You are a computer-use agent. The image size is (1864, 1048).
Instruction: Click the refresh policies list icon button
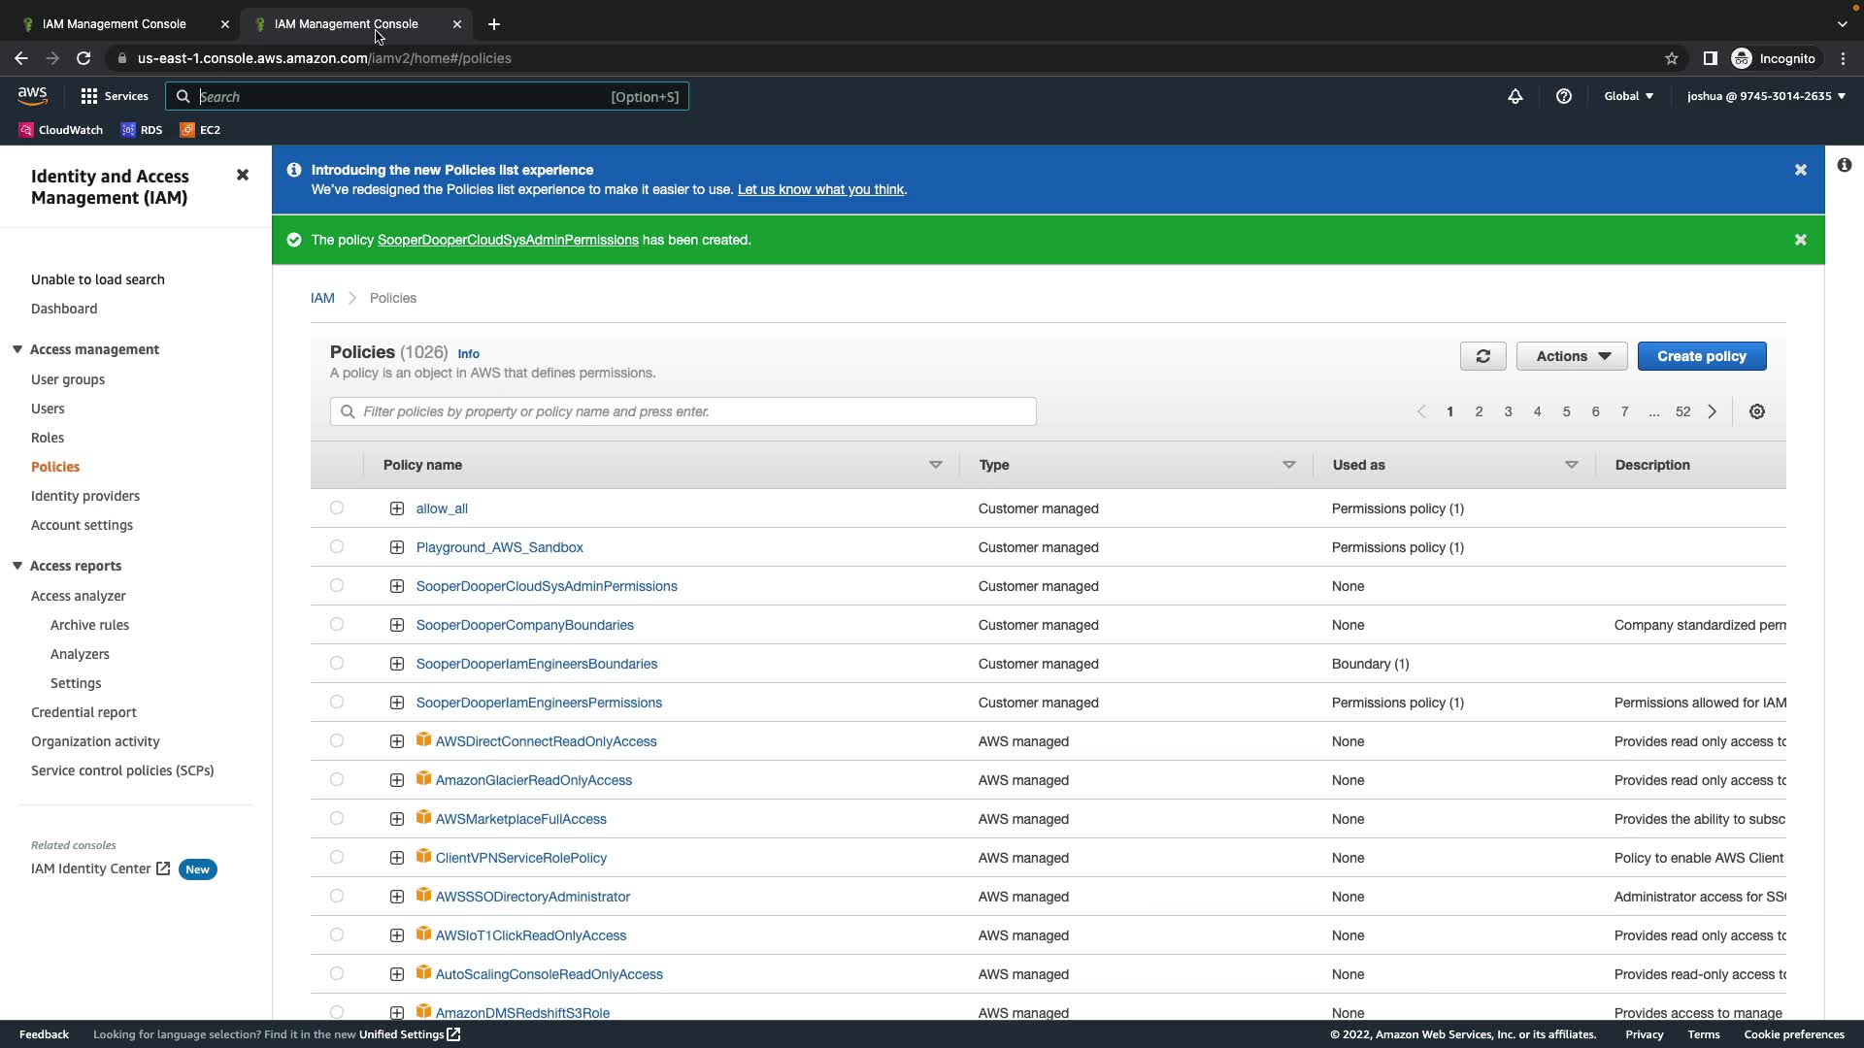click(1482, 356)
